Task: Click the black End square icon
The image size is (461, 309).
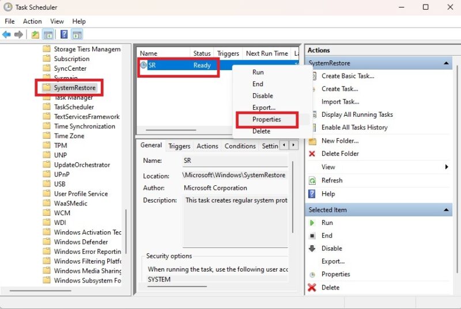Action: pos(312,236)
